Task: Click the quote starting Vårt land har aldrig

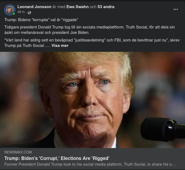Action: coord(92,43)
